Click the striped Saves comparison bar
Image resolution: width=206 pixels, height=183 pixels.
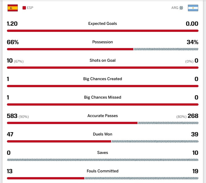(103, 160)
